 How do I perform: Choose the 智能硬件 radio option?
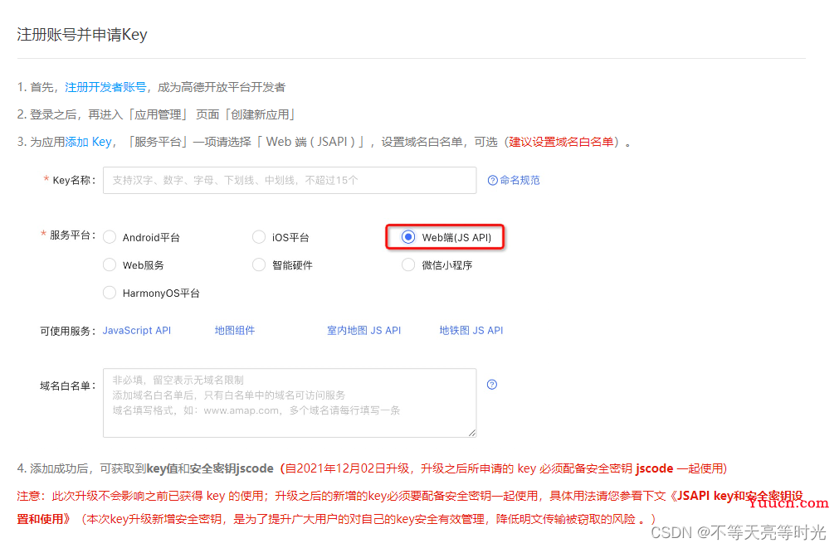click(259, 265)
